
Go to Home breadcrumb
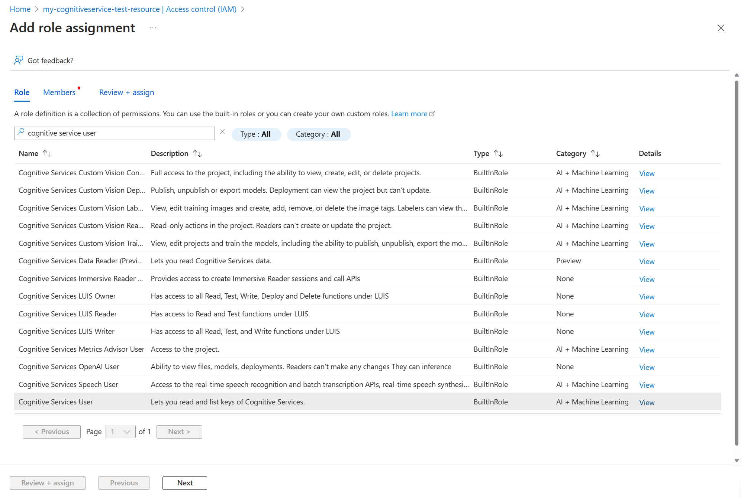tap(20, 9)
